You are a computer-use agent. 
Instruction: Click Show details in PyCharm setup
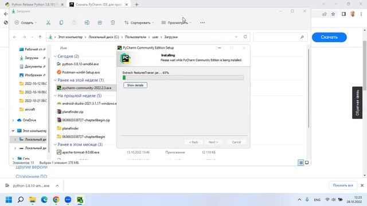click(x=135, y=85)
